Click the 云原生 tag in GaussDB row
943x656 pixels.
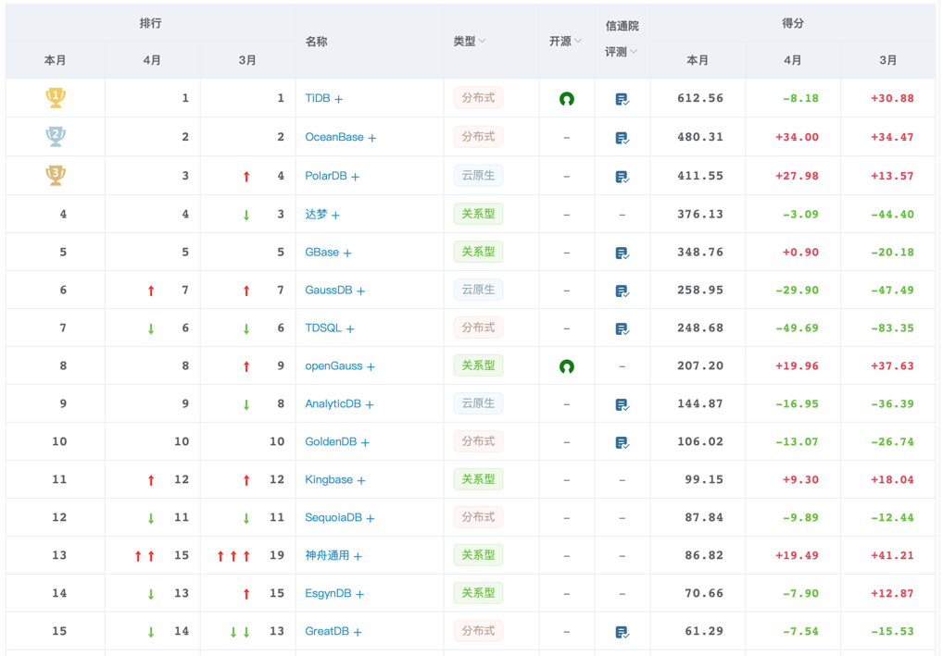point(478,290)
